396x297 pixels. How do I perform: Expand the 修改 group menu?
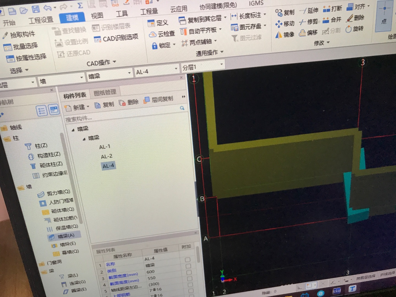(321, 43)
